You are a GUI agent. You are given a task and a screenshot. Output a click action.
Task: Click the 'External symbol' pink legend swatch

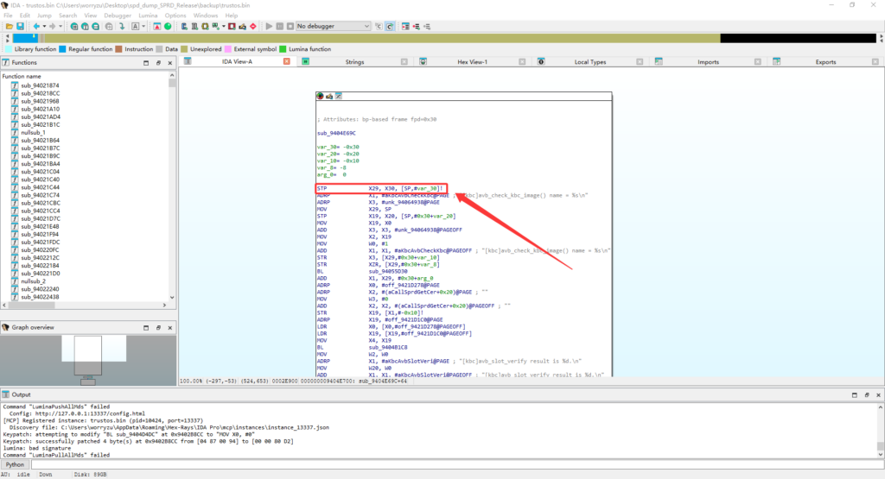click(x=228, y=49)
